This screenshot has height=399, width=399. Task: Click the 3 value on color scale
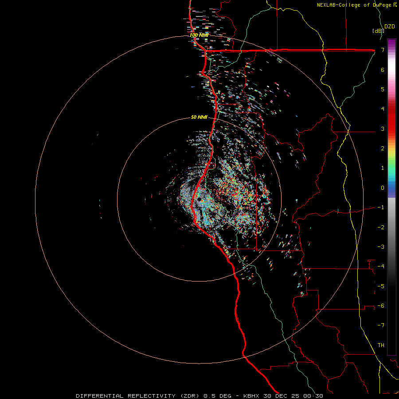click(383, 129)
